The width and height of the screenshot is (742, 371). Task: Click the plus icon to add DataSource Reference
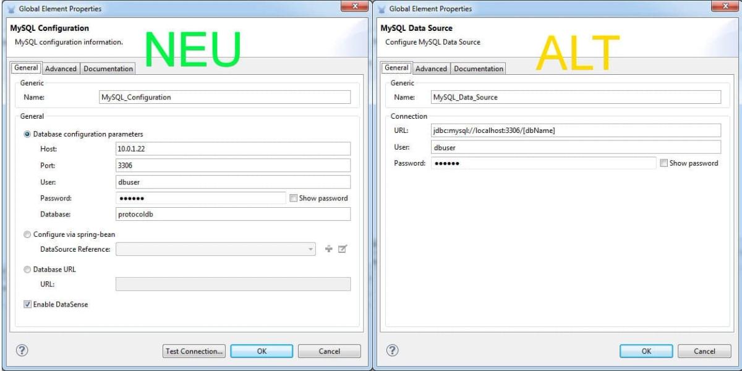coord(329,249)
